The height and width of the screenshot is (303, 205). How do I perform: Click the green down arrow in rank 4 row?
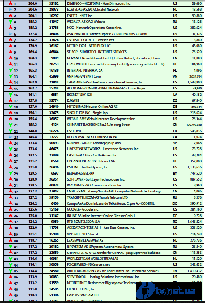click(x=11, y=22)
